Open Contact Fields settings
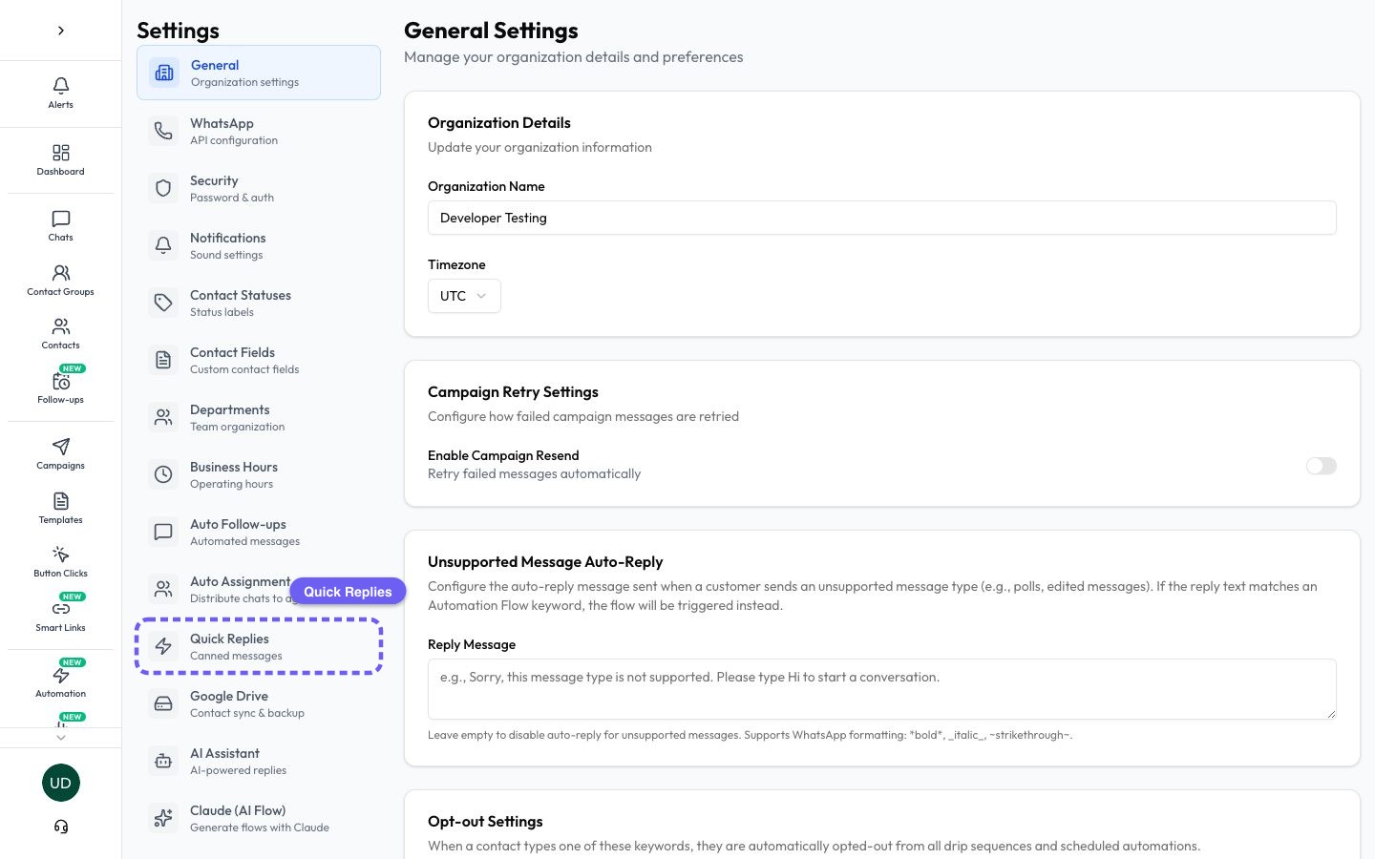 pos(259,360)
